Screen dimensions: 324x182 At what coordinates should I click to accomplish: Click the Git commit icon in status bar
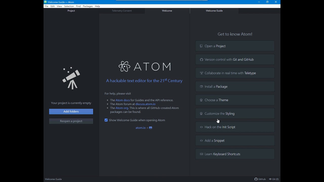point(270,179)
